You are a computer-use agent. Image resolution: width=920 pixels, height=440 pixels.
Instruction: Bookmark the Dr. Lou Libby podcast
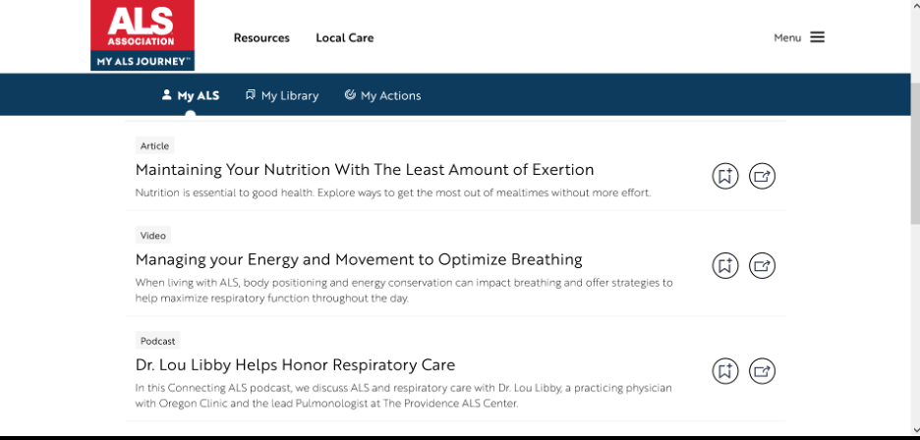[725, 371]
